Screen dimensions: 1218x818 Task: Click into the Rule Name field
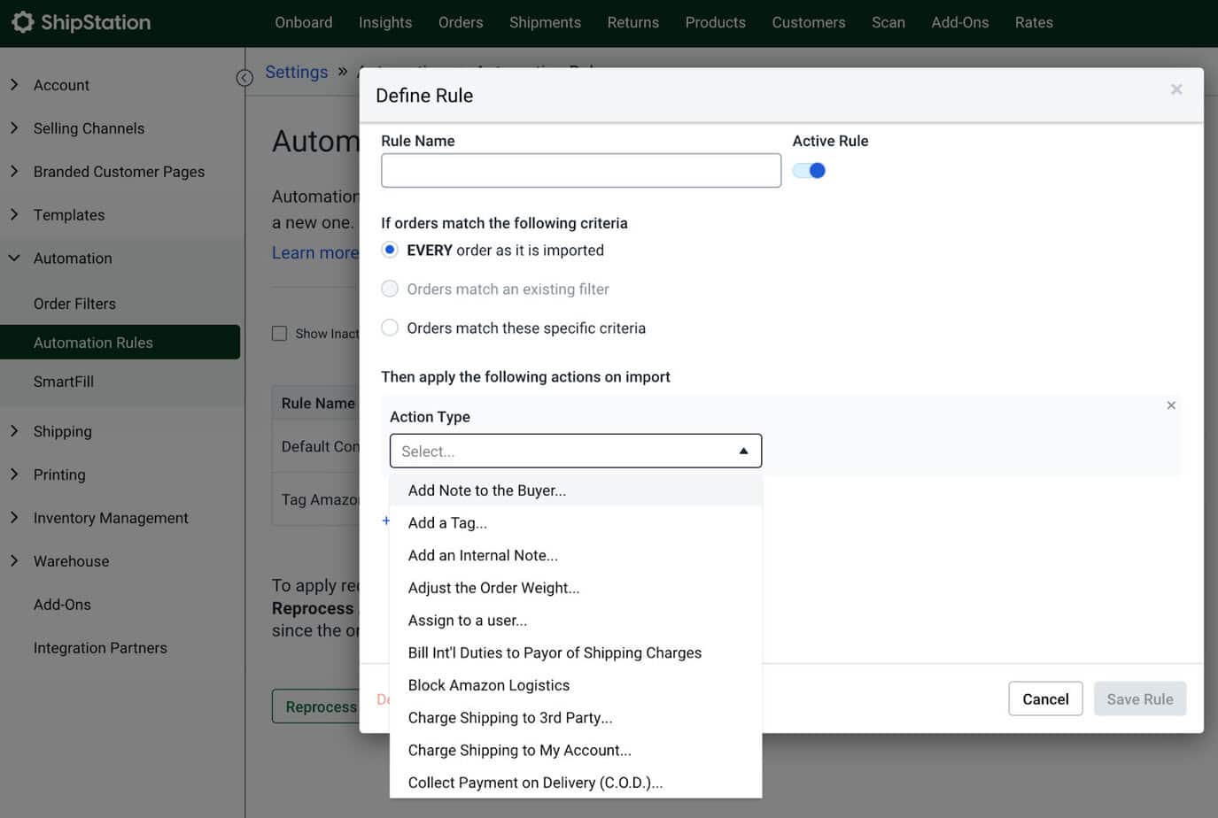coord(580,171)
